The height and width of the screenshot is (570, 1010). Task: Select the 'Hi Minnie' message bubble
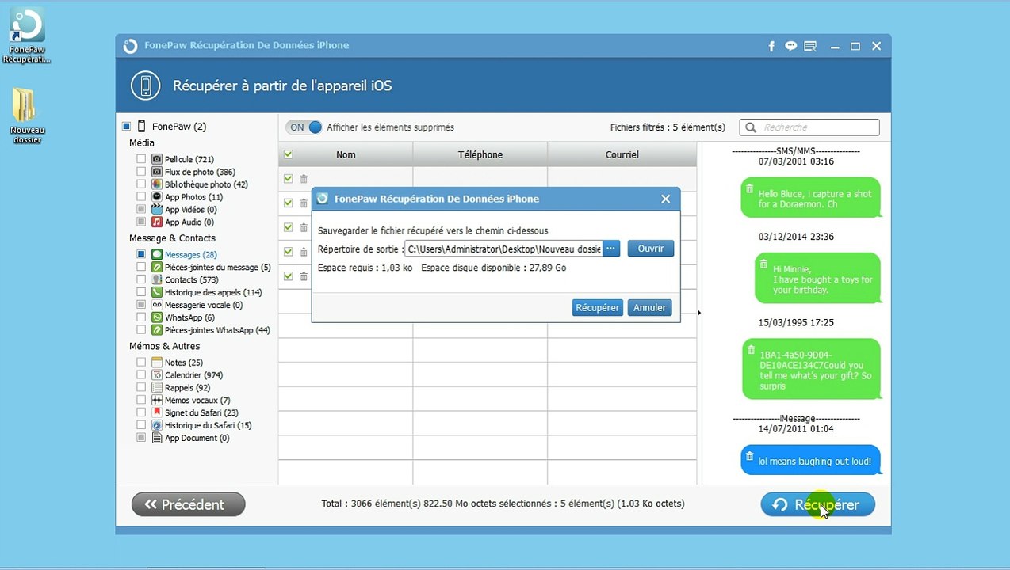pyautogui.click(x=818, y=278)
